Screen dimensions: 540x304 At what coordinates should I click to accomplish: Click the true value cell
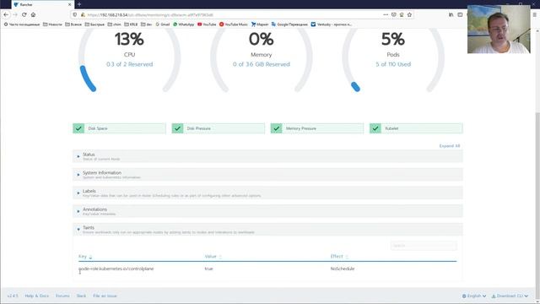208,269
